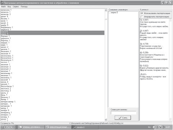Switch to ИНФОРМАЦИОННЫЕ document taskbar item
Viewport: 173px width, 130px height.
58,127
